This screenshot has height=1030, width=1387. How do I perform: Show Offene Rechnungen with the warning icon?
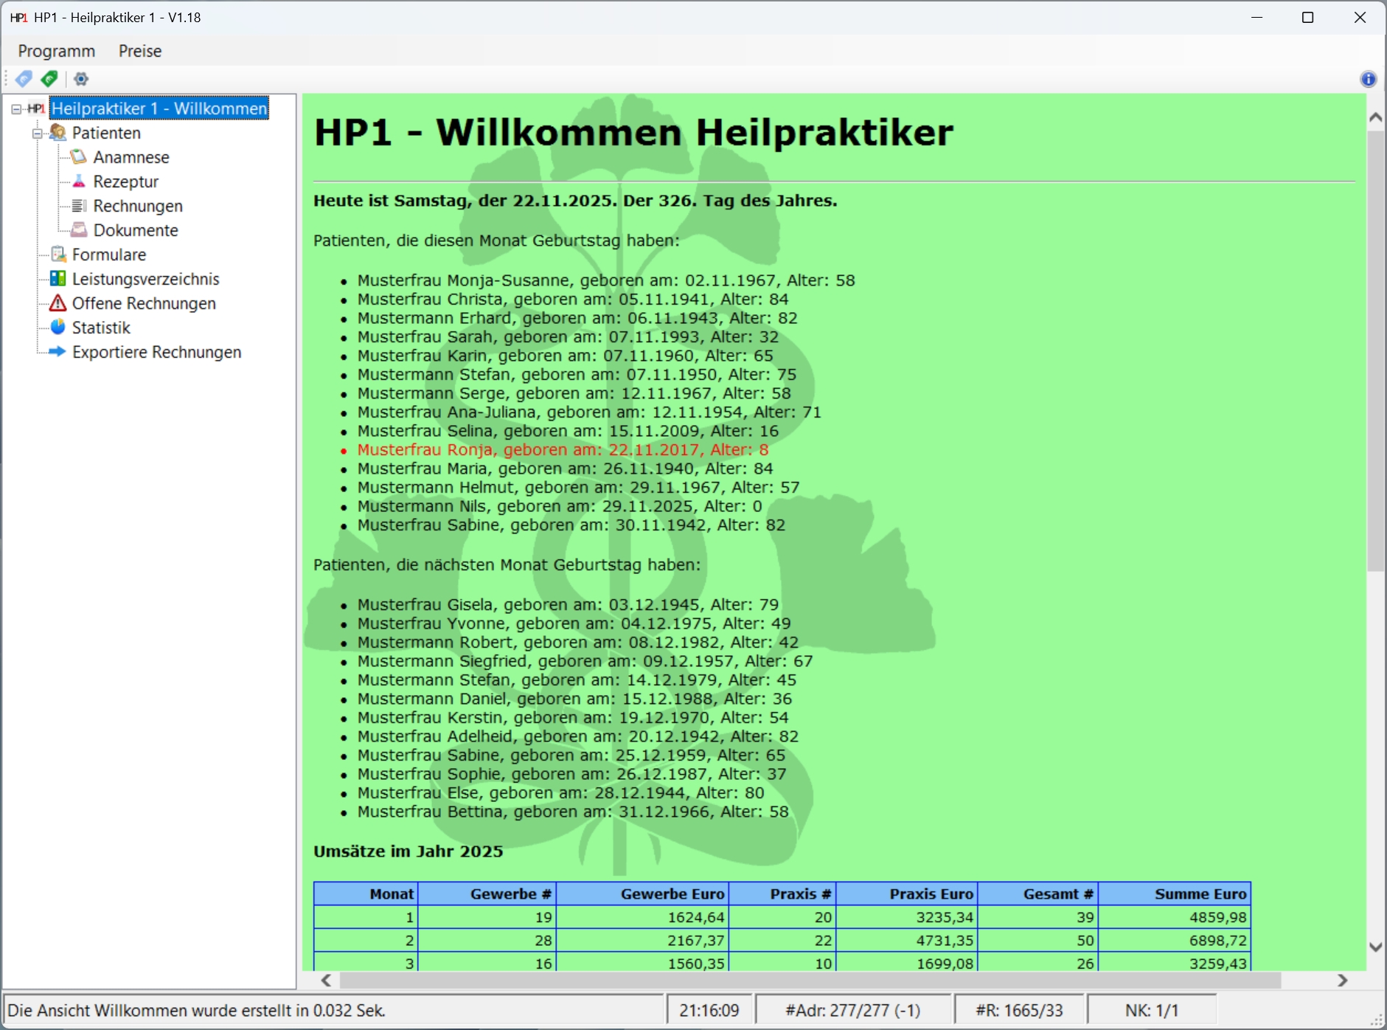144,303
